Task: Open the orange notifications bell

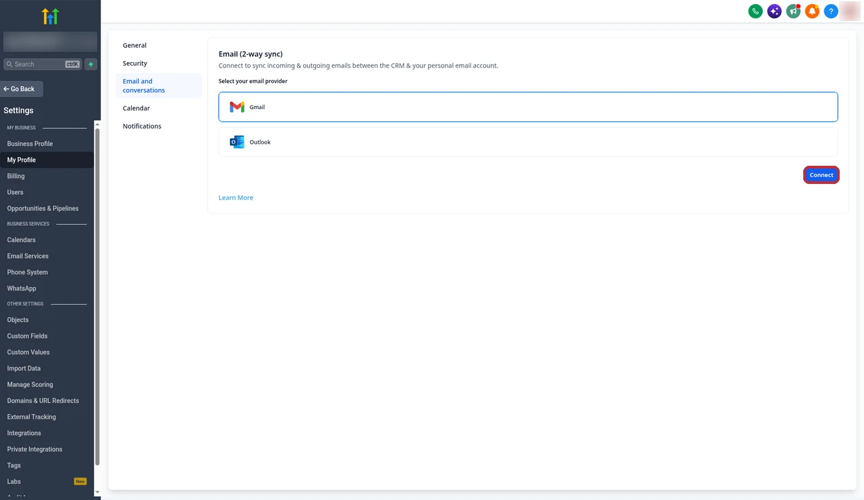Action: (x=812, y=11)
